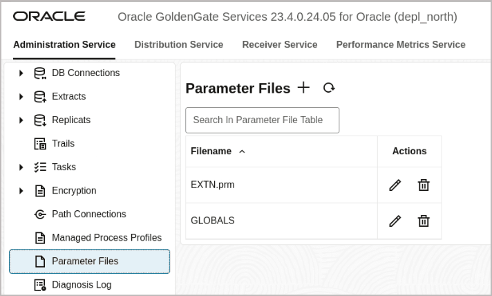This screenshot has width=492, height=296.
Task: Expand the Tasks tree node
Action: 21,167
